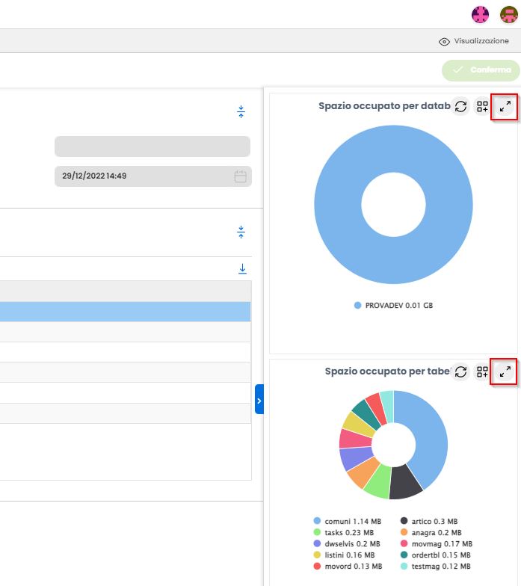Toggle artico series in legend
521x586 pixels.
click(429, 522)
